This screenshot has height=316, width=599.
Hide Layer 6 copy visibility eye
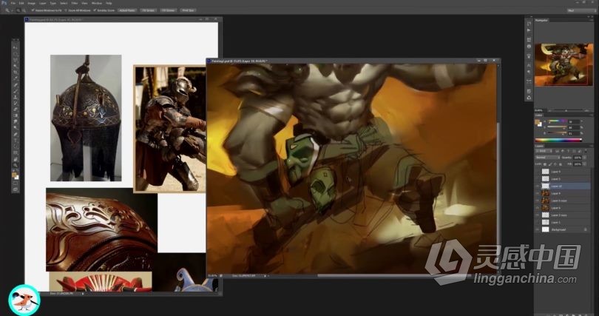tap(538, 201)
